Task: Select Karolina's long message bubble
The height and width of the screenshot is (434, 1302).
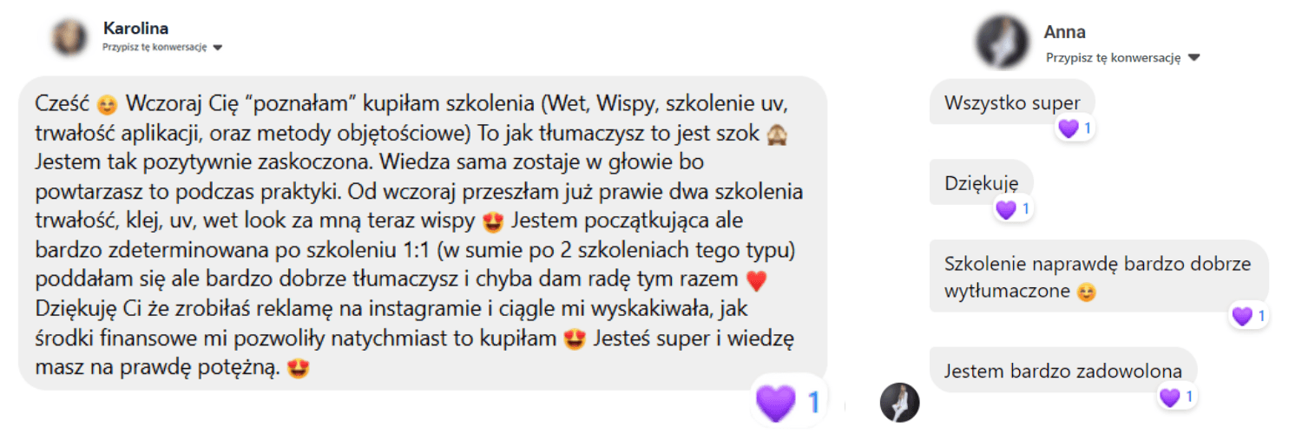Action: click(x=423, y=233)
